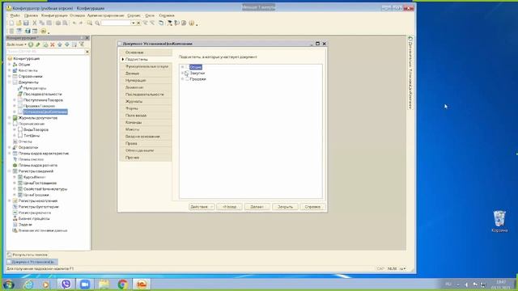Open Google Chrome from the taskbar

pos(122,284)
